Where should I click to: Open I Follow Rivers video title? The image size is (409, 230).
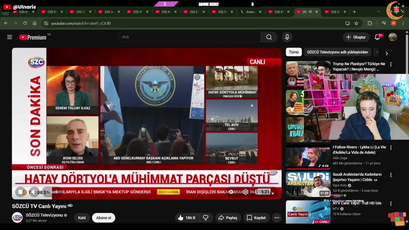click(359, 150)
